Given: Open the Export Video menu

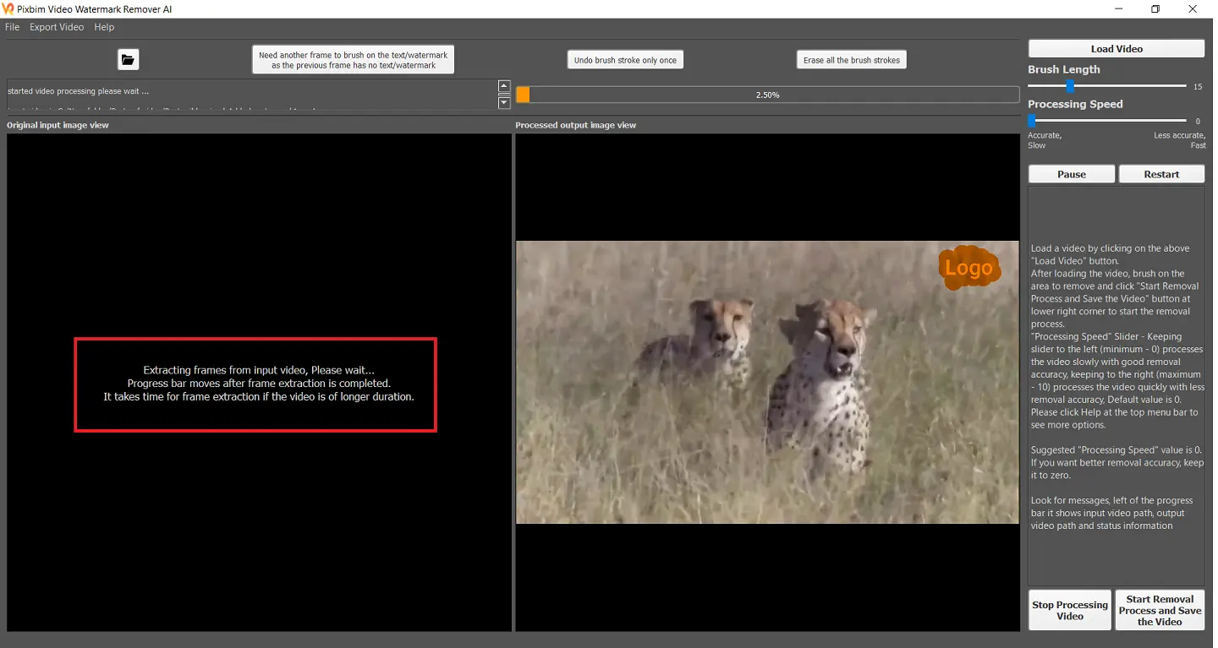Looking at the screenshot, I should pos(57,27).
